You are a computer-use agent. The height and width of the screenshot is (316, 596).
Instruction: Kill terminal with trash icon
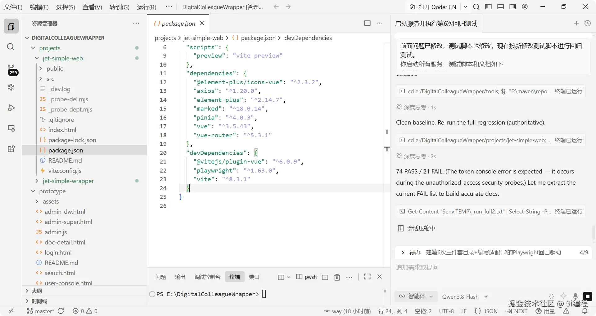click(x=337, y=277)
